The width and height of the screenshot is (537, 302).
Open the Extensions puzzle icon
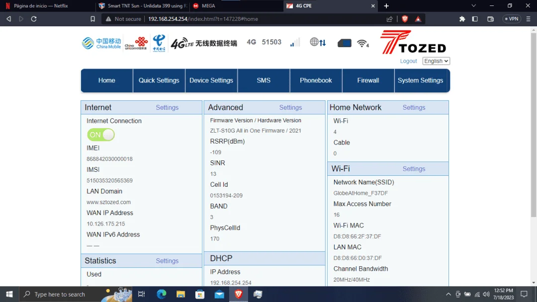click(462, 19)
